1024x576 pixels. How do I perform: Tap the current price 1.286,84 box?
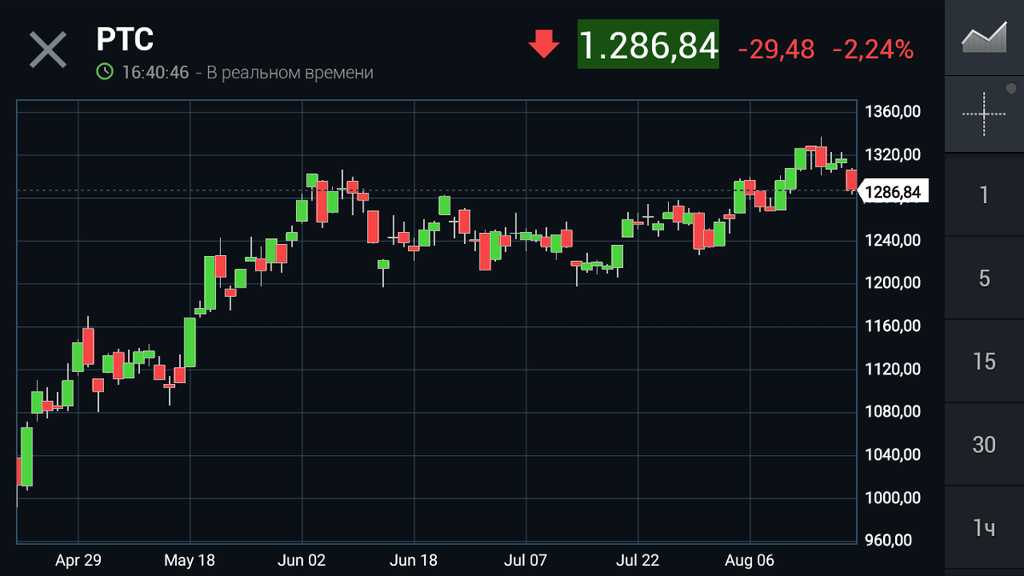(x=649, y=45)
